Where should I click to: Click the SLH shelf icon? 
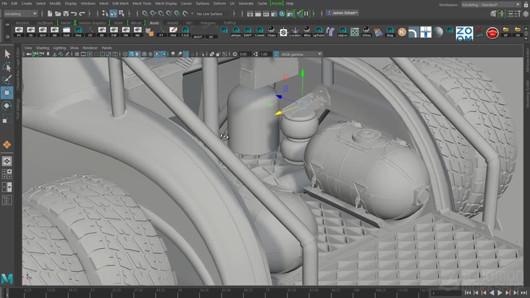[x=43, y=32]
